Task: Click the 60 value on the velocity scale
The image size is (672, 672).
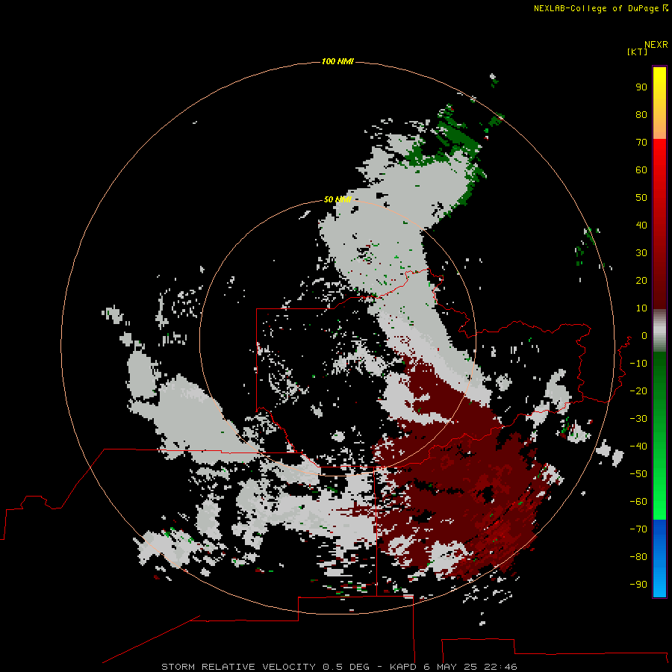Action: pos(641,169)
